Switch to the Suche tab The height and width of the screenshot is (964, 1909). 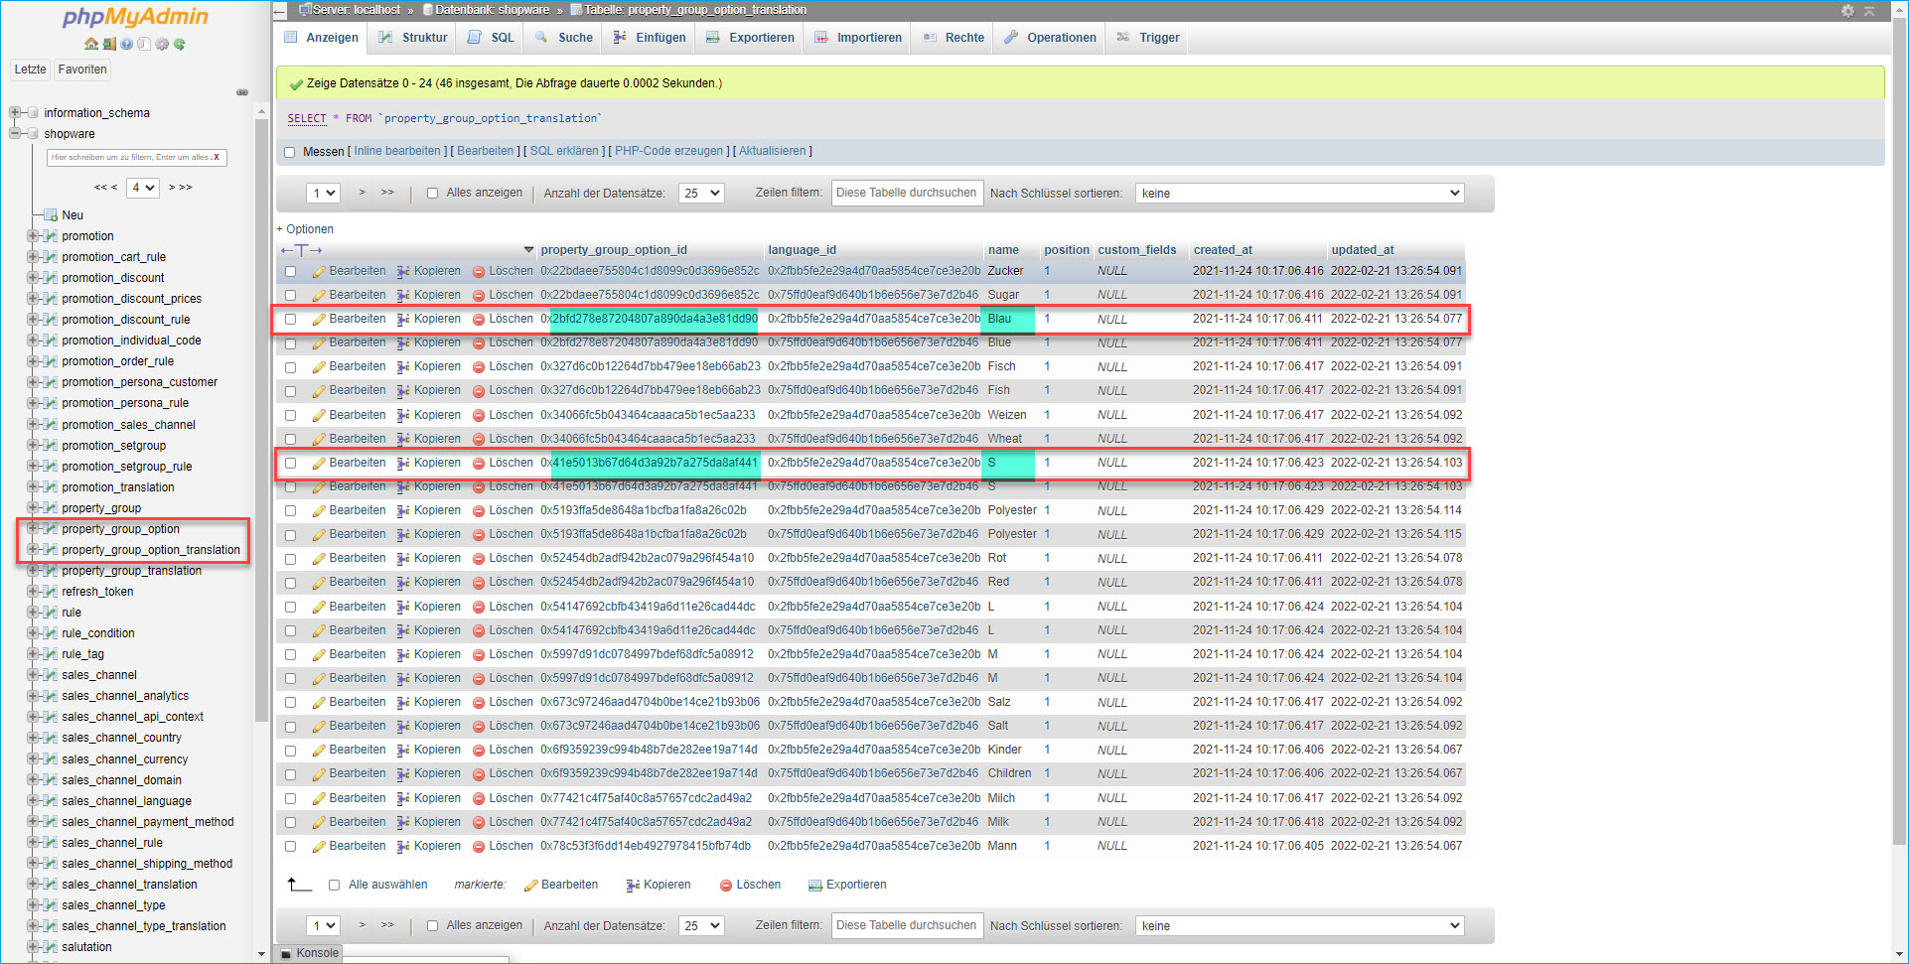[x=563, y=38]
